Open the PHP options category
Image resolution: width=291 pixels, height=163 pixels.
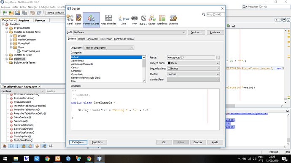(x=135, y=20)
